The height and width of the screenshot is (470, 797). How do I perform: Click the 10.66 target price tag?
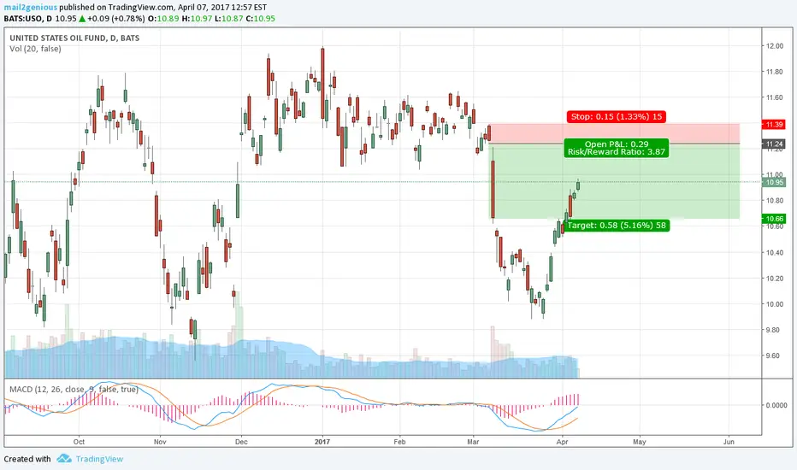(x=774, y=219)
